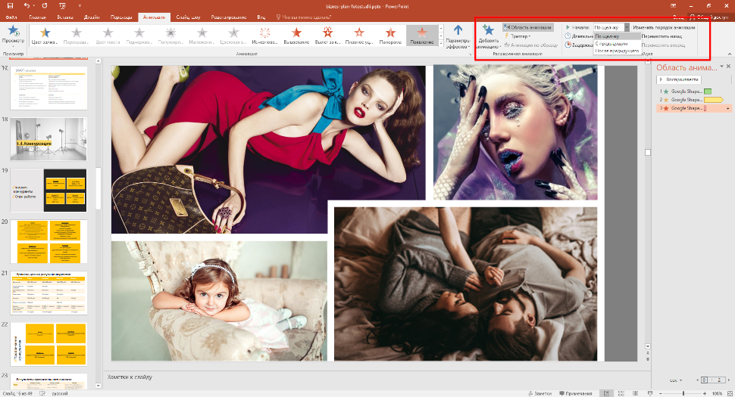Select the 'Панорама' exit animation effect

point(390,35)
